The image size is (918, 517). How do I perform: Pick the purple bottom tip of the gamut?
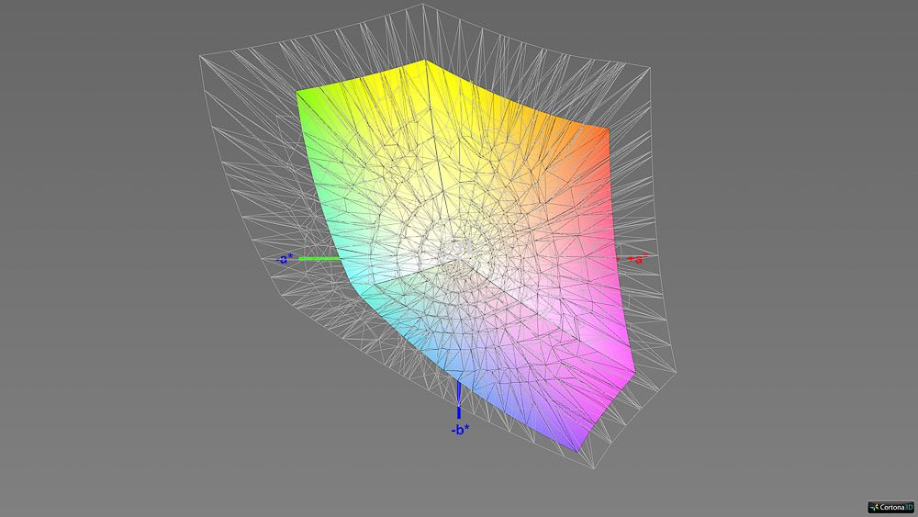[x=577, y=450]
